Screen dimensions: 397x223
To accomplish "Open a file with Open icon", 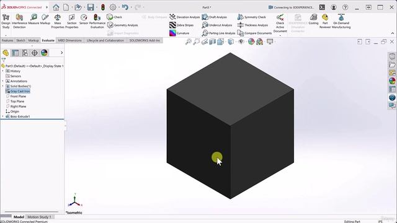I will (78, 7).
